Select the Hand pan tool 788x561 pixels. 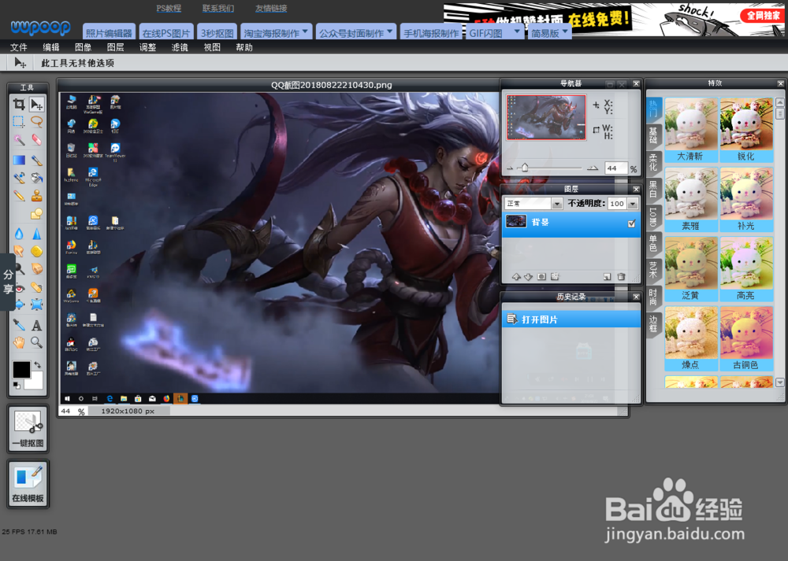point(19,343)
